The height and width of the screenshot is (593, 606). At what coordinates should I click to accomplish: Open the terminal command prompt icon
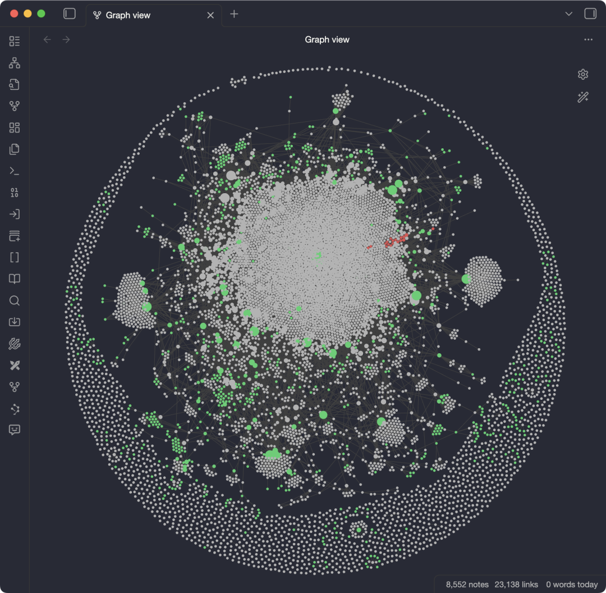pyautogui.click(x=14, y=171)
